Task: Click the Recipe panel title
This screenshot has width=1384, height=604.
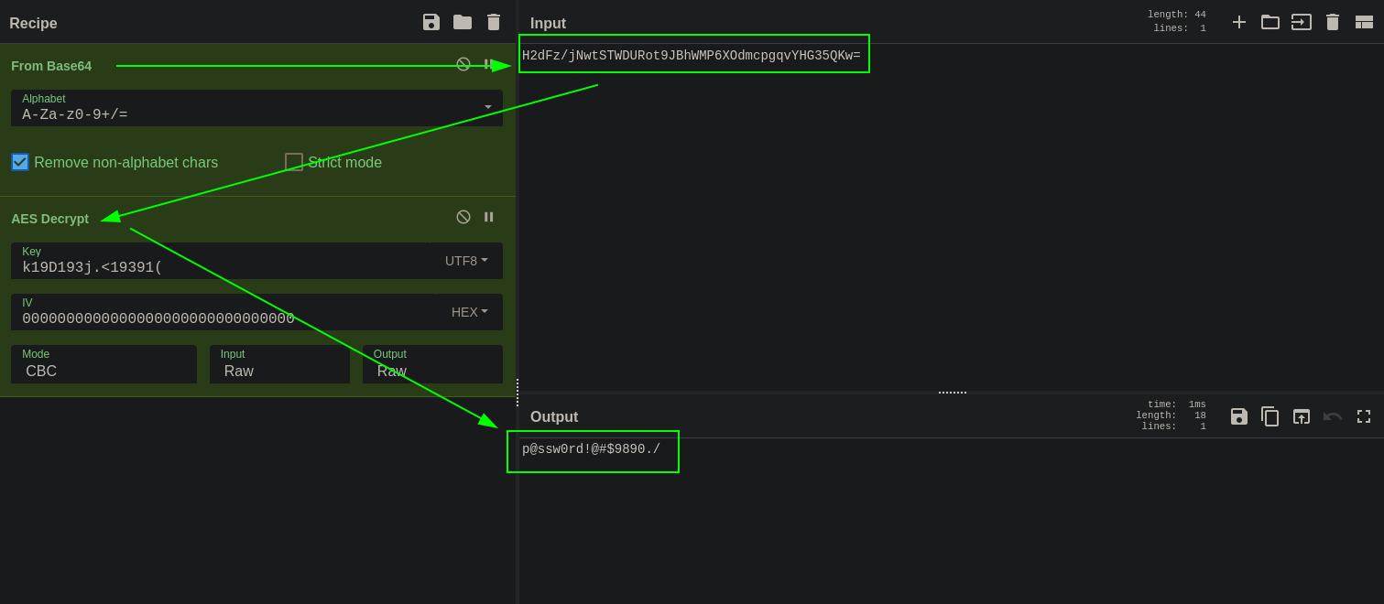Action: tap(33, 24)
